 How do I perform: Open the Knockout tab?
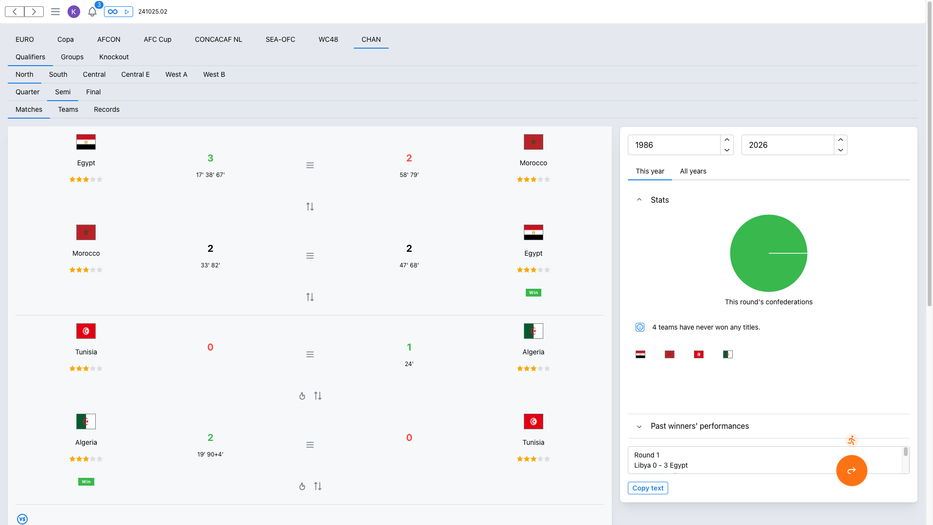point(114,57)
